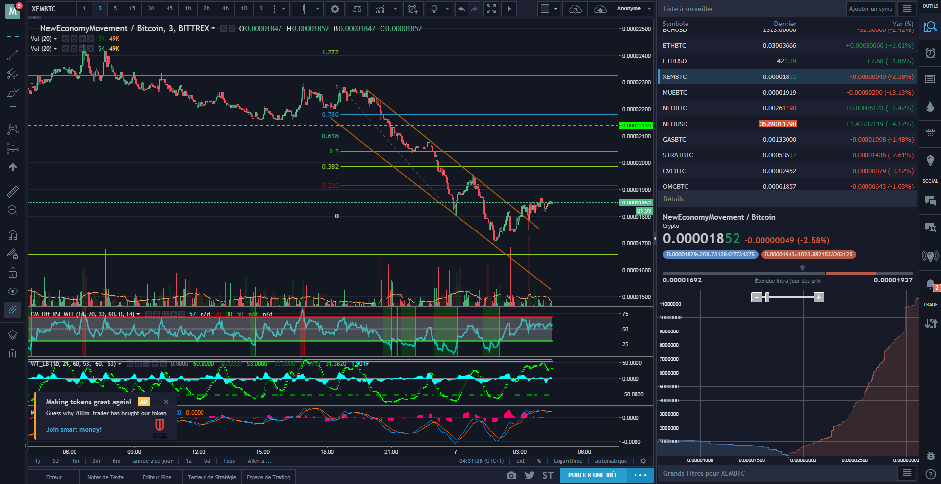This screenshot has width=941, height=484.
Task: Hide all drawings with the eye icon
Action: tap(13, 291)
